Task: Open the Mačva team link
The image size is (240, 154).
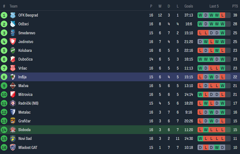Action: (x=23, y=86)
